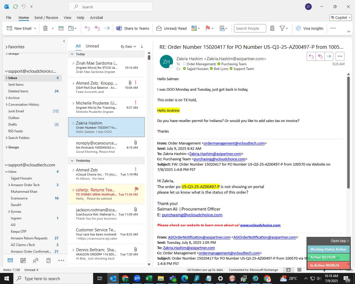
Task: Open ribbon more commands ellipsis
Action: coord(333,28)
